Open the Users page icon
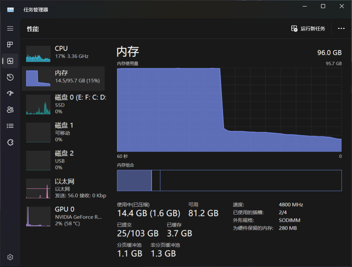This screenshot has width=352, height=267. click(10, 109)
